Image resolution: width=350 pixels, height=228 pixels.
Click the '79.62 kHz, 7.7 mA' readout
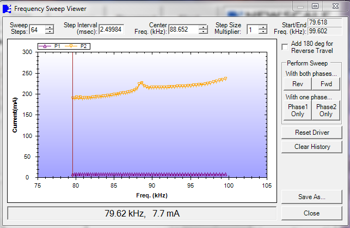point(142,213)
